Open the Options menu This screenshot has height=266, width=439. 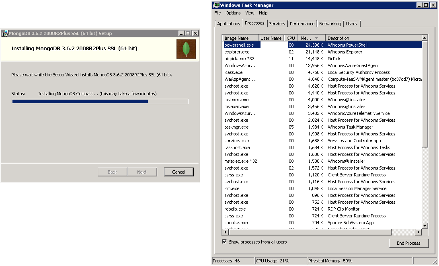click(233, 13)
